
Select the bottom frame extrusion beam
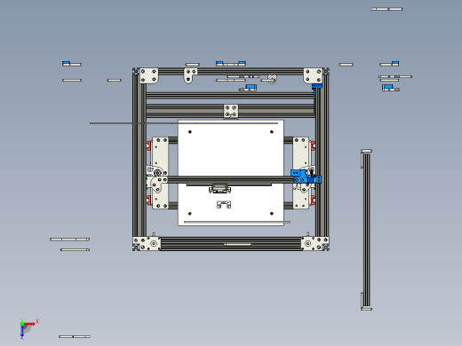click(x=231, y=244)
